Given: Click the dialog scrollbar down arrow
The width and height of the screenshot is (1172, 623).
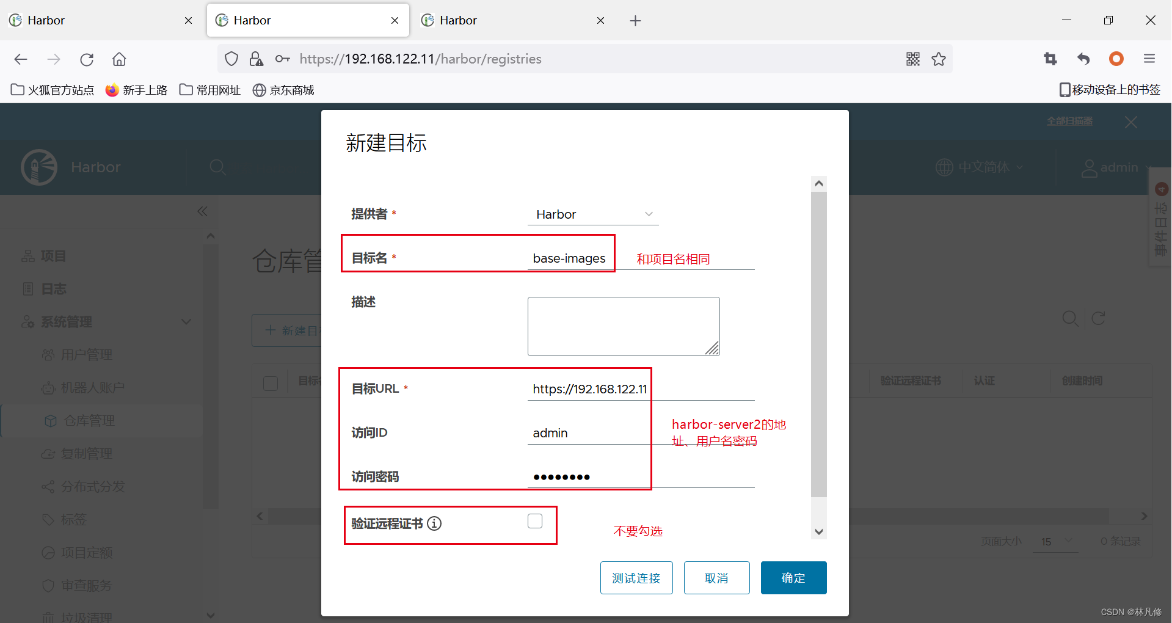Looking at the screenshot, I should pyautogui.click(x=819, y=532).
